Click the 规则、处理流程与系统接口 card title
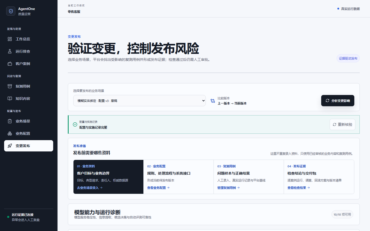 pos(169,173)
